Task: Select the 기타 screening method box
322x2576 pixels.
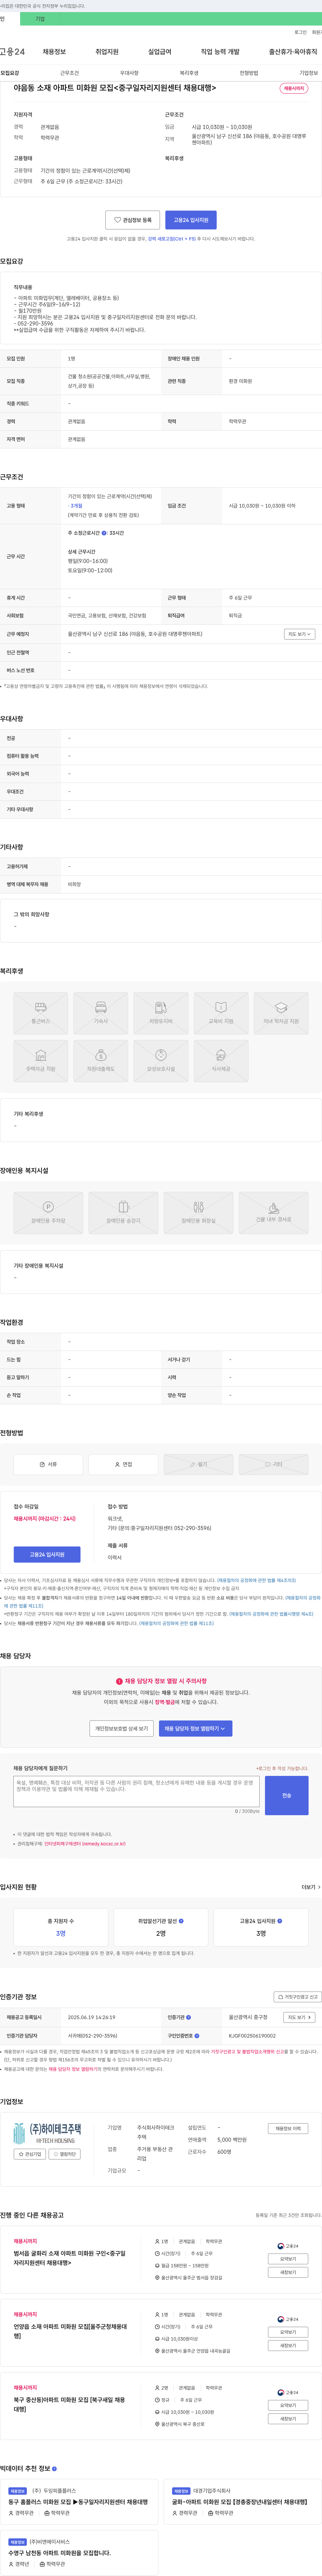Action: click(273, 1464)
